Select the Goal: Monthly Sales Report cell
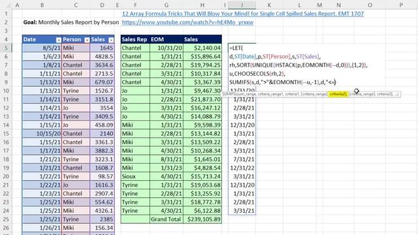This screenshot has width=418, height=235. click(x=71, y=22)
